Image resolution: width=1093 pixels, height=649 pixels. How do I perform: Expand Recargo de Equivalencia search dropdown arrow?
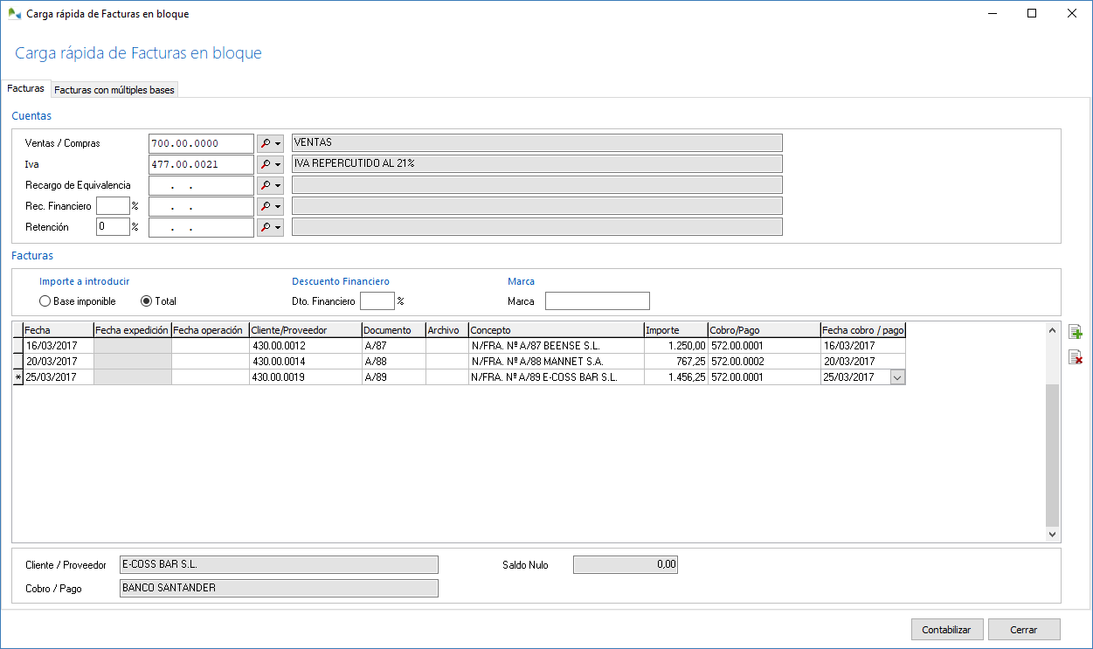(279, 185)
